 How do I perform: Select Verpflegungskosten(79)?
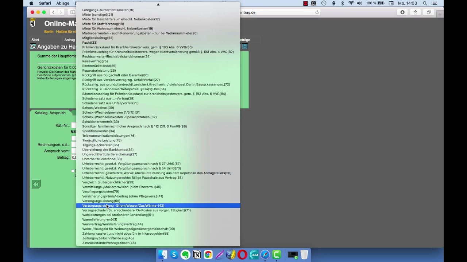point(158,192)
